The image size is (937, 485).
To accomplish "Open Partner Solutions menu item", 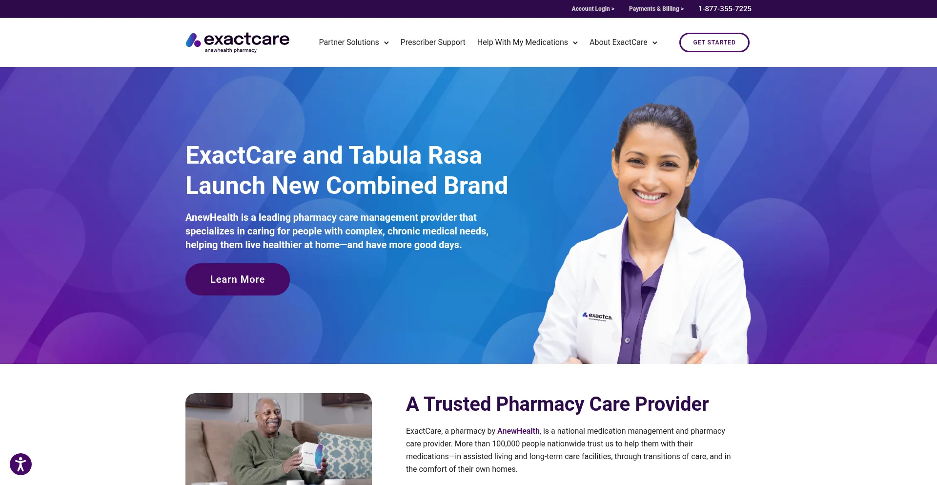I will 349,42.
